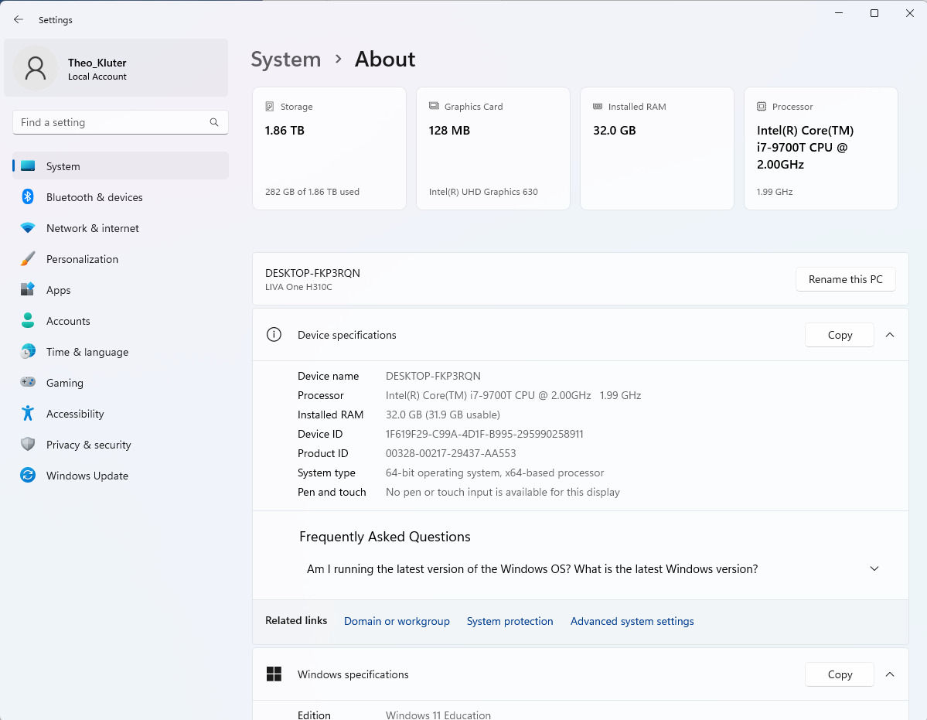Click the Installed RAM icon

click(598, 107)
